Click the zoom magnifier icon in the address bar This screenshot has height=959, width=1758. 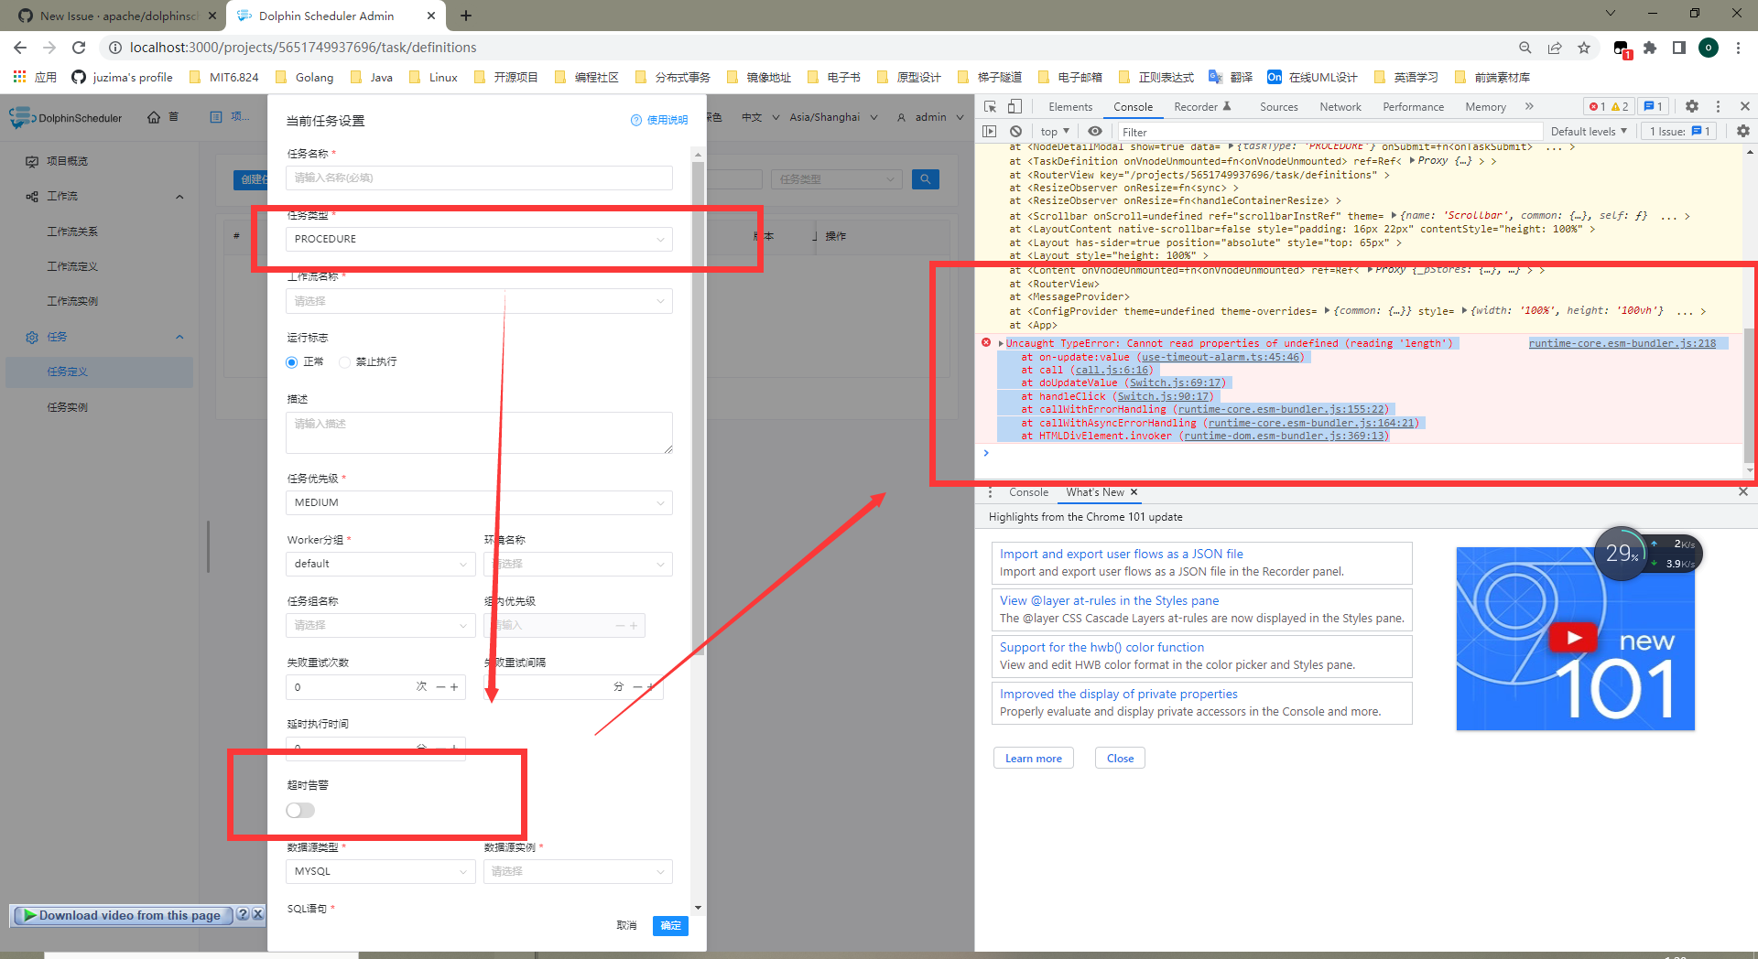click(x=1525, y=48)
